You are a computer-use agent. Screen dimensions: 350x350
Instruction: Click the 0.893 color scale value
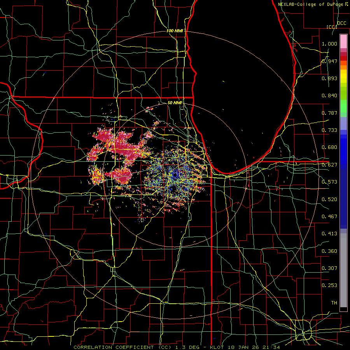pos(329,78)
